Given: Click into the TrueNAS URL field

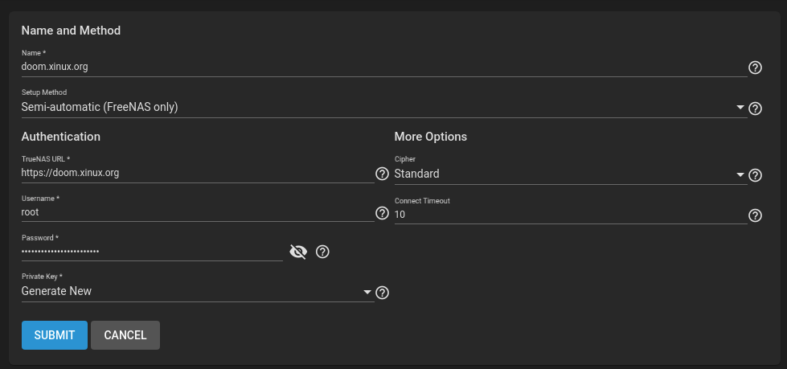Looking at the screenshot, I should tap(197, 173).
